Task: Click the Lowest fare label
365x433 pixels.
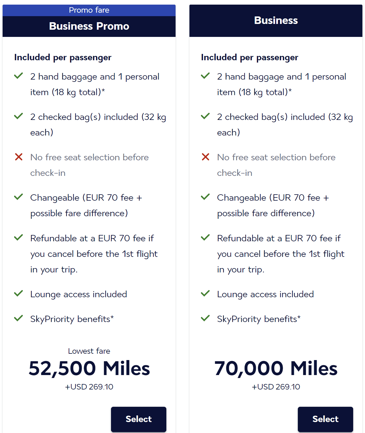Action: point(89,351)
